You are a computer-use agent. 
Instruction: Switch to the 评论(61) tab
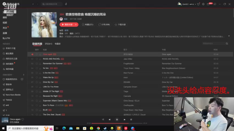49,44
